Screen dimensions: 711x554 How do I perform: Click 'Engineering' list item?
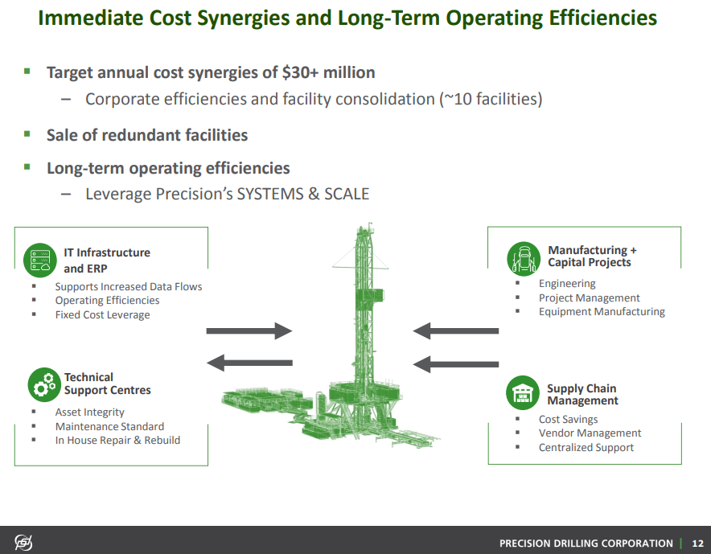[567, 284]
